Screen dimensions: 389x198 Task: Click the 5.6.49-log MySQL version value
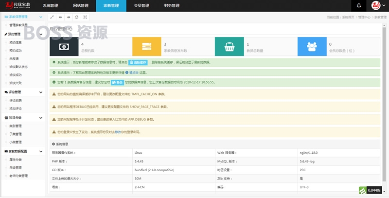tap(307, 162)
